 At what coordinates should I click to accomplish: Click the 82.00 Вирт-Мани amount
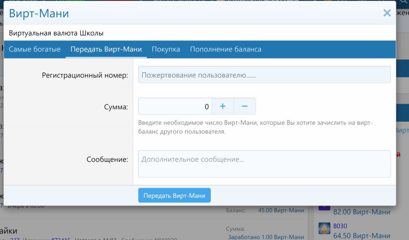pyautogui.click(x=362, y=212)
